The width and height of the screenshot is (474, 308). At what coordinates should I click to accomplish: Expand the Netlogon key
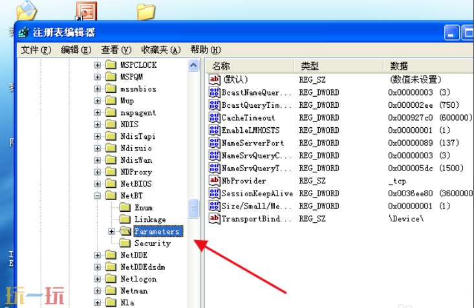98,279
